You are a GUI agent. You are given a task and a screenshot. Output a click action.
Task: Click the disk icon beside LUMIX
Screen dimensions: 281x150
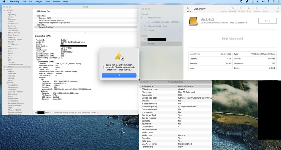pyautogui.click(x=145, y=30)
